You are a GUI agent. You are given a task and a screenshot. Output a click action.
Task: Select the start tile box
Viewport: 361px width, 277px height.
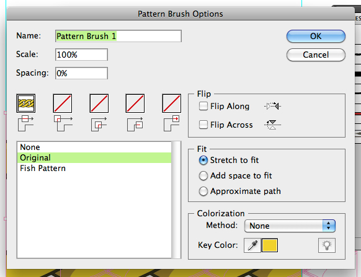coord(135,103)
